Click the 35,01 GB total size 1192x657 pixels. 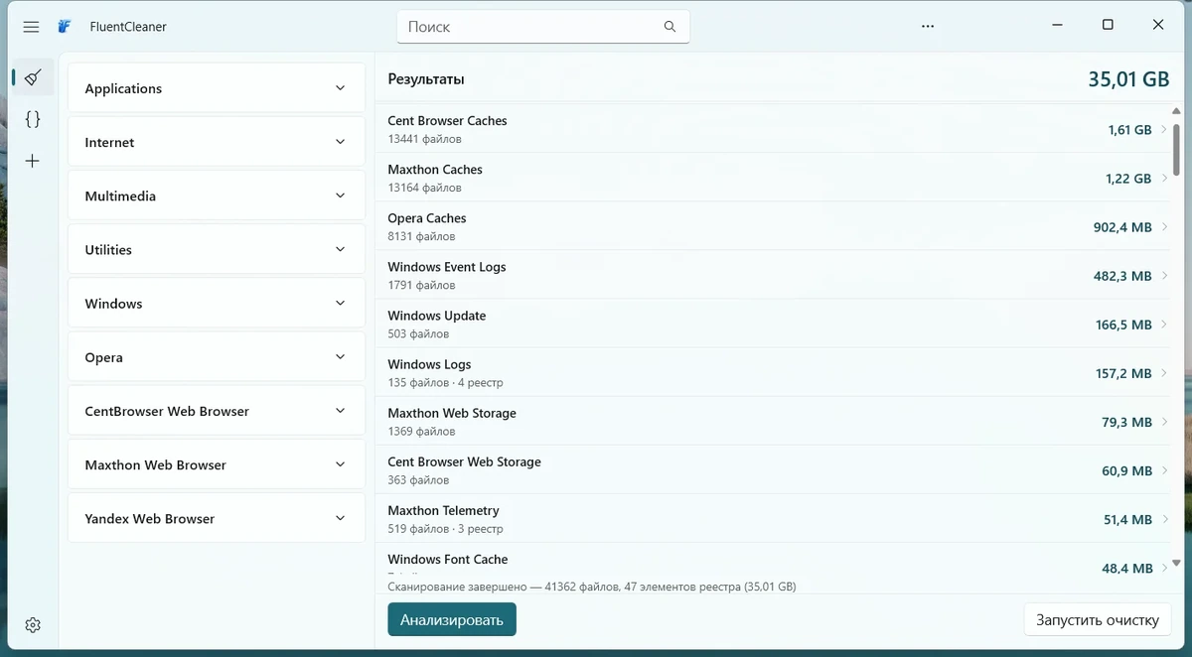(x=1128, y=79)
